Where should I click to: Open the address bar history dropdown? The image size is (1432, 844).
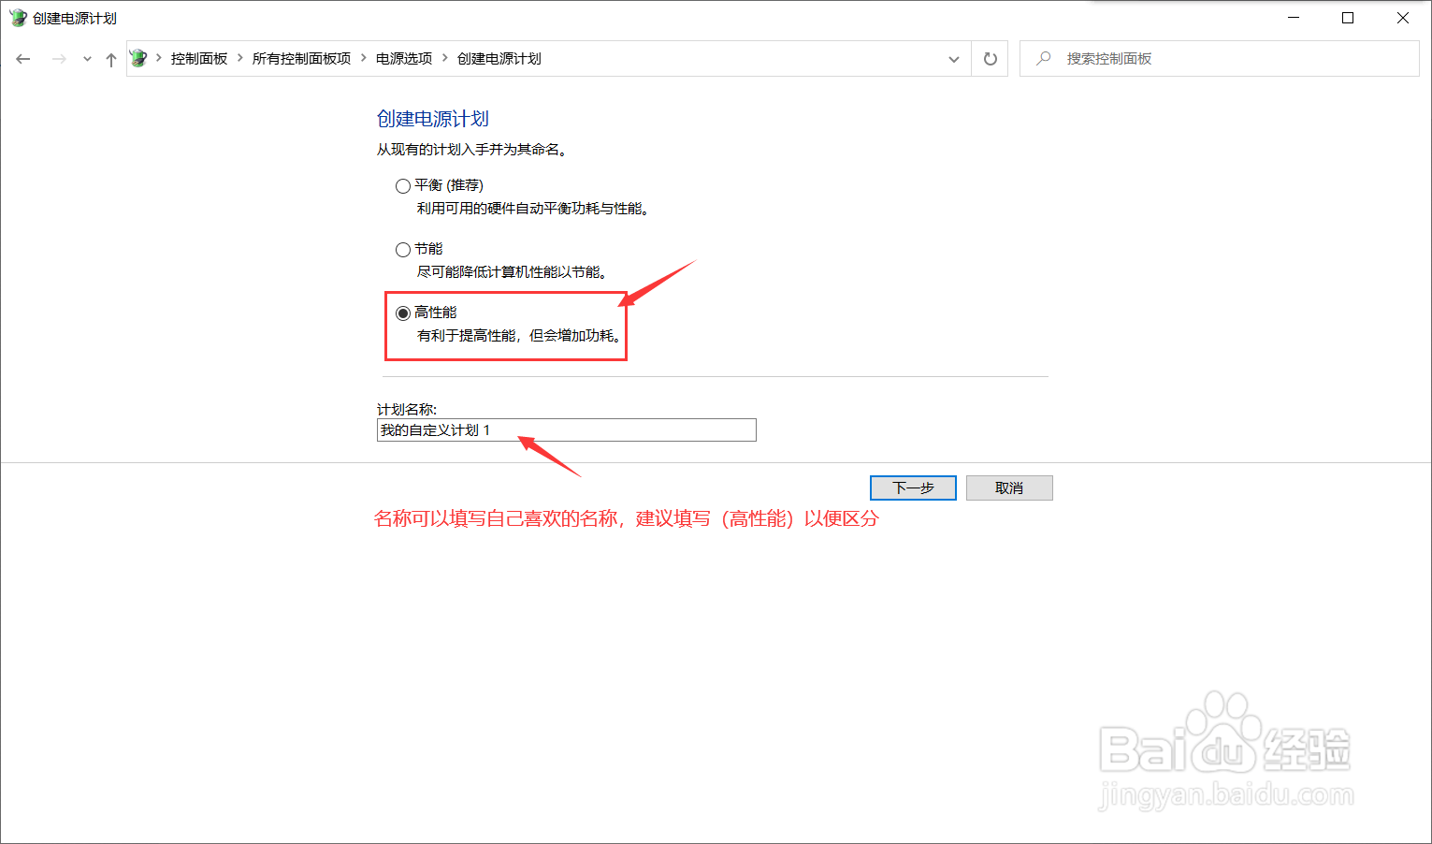click(x=954, y=58)
